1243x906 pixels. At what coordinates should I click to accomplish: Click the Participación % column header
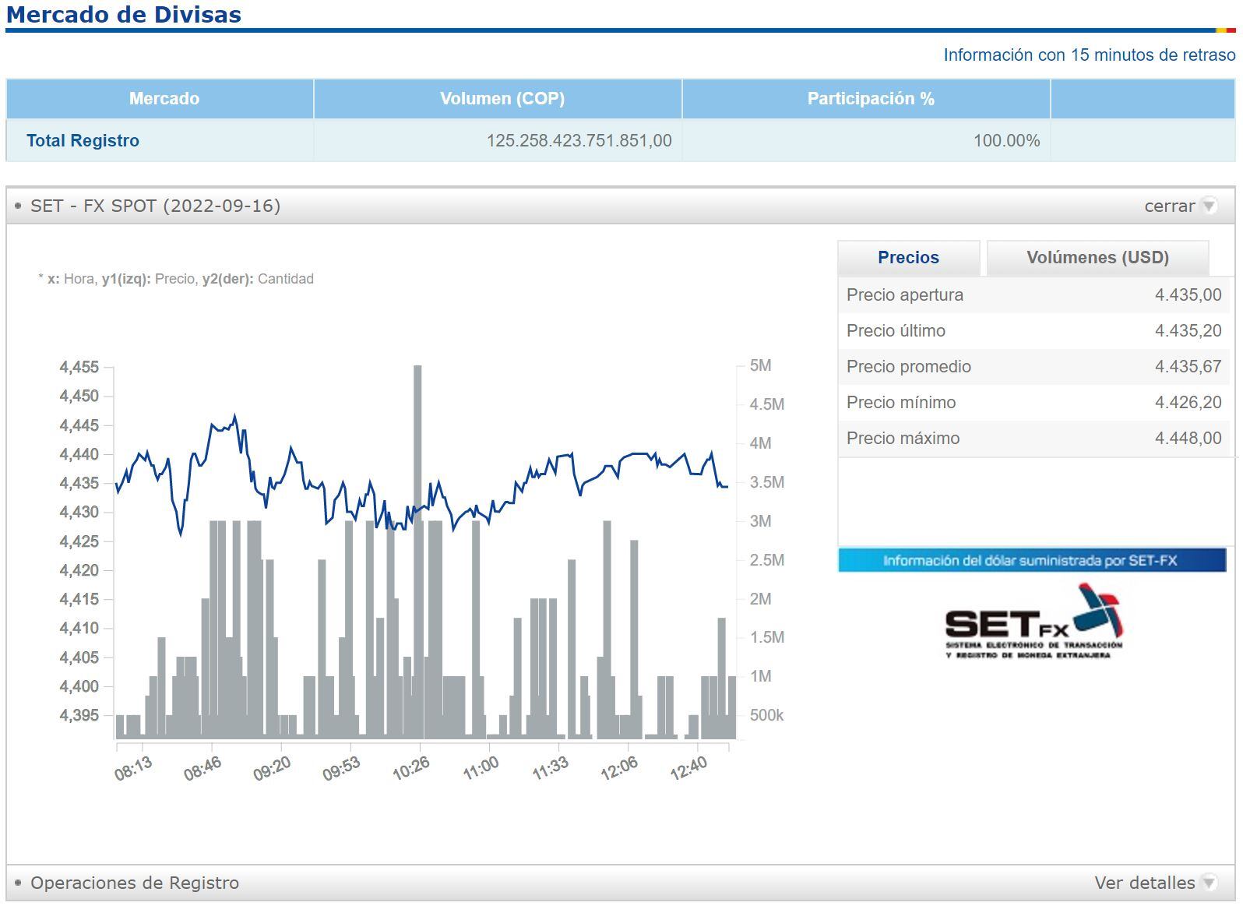point(870,99)
